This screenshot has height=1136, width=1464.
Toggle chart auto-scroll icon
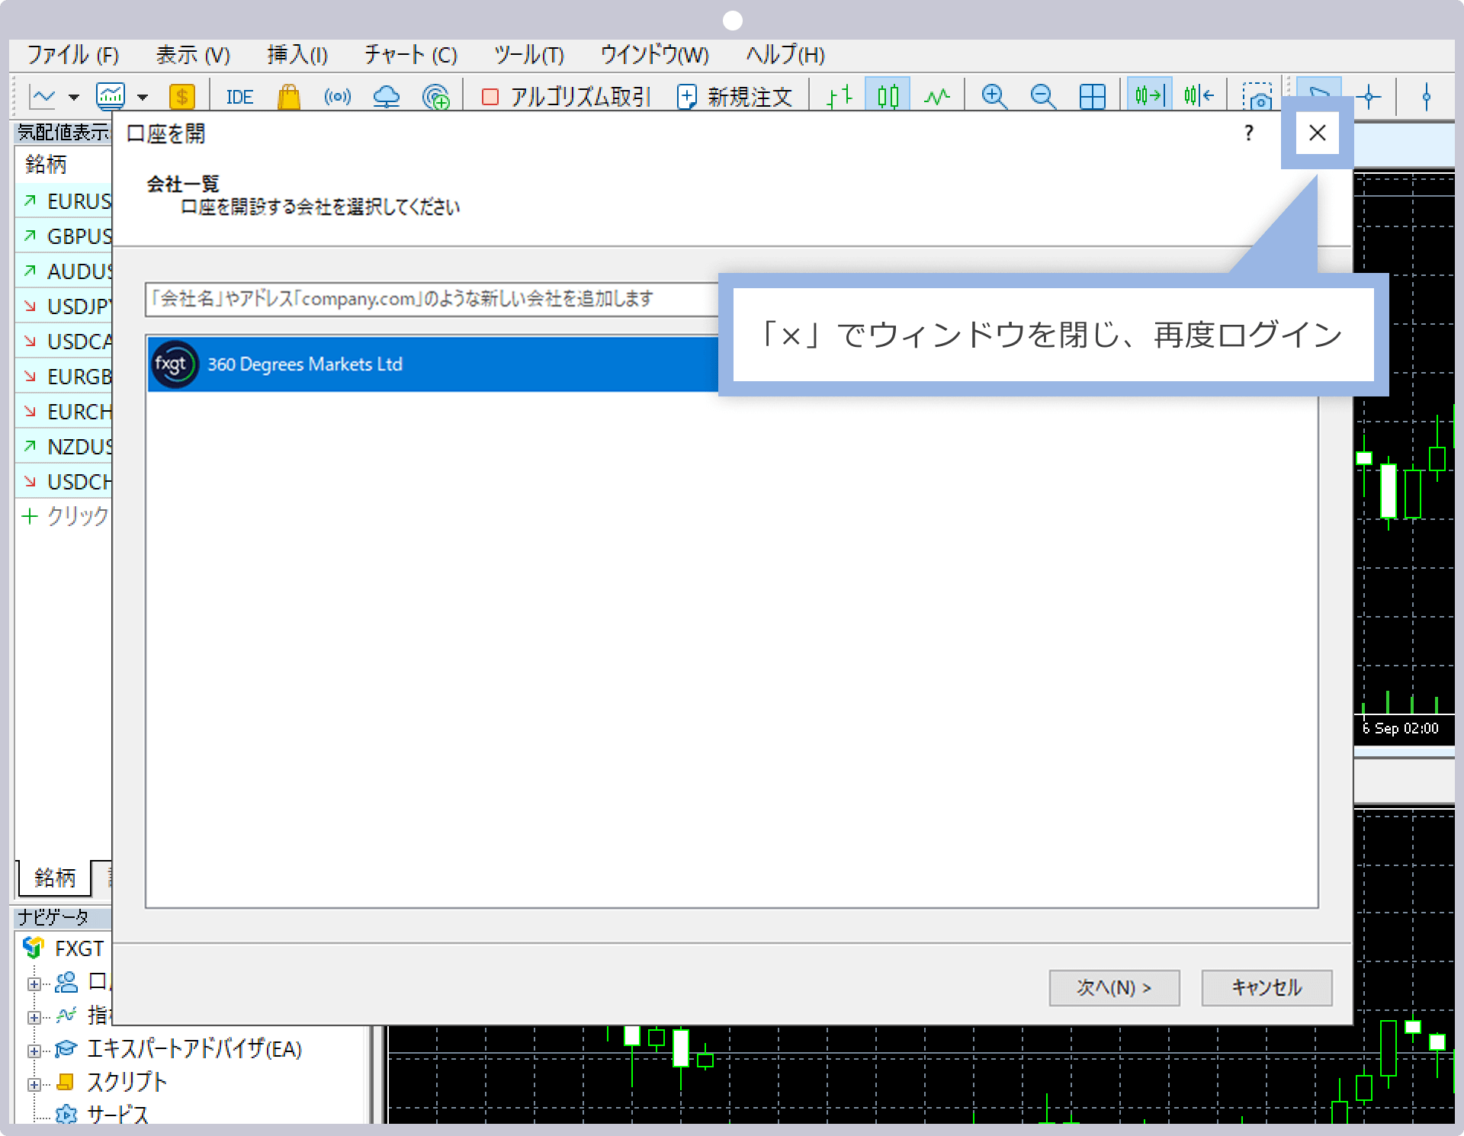point(1149,96)
